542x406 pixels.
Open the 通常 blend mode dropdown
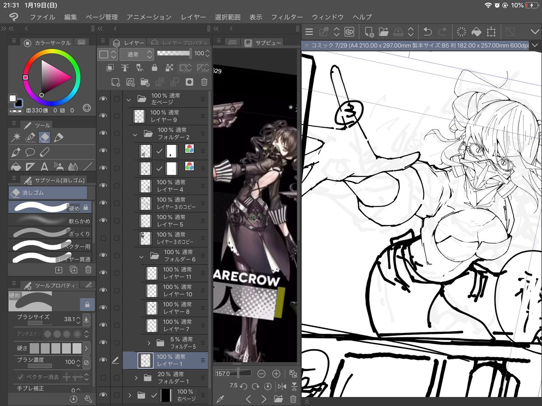[137, 54]
